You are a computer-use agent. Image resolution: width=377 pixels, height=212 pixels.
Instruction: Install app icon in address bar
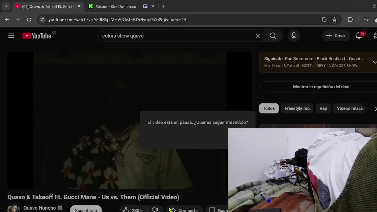tap(324, 19)
